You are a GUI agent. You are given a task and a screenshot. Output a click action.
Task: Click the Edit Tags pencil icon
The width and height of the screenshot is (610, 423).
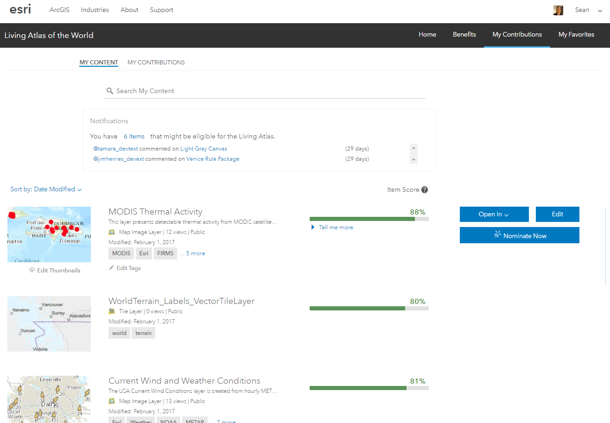pos(111,268)
